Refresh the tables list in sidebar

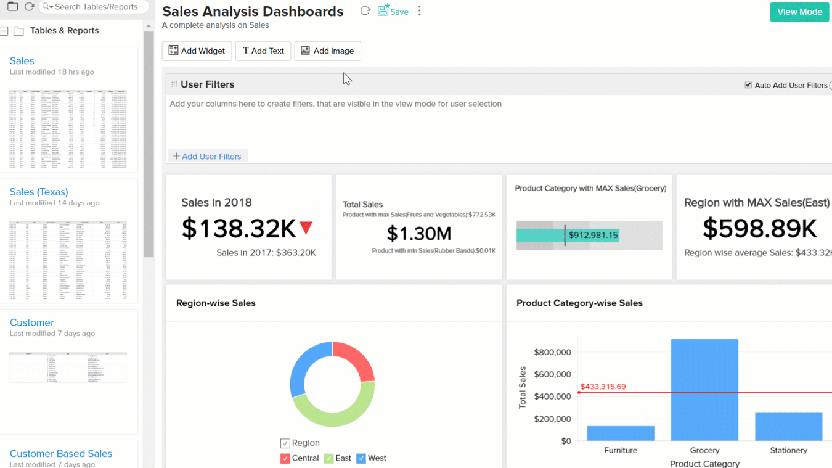tap(29, 7)
